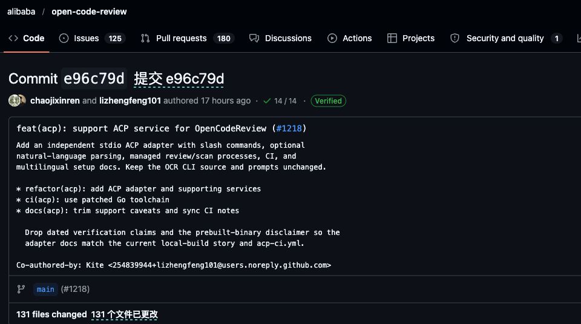
Task: Open the Pull requests tab
Action: pos(187,38)
